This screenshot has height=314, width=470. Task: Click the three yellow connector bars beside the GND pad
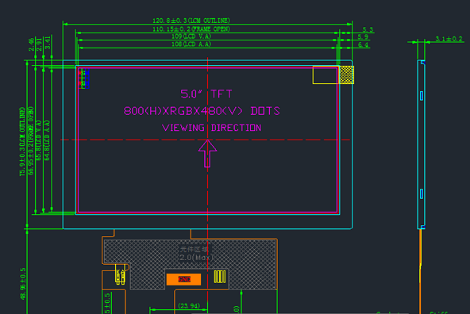220,277
